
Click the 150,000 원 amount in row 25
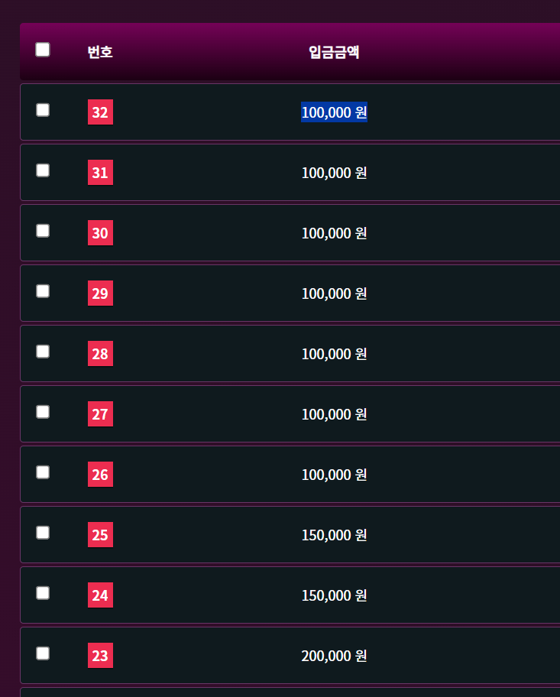(x=334, y=535)
